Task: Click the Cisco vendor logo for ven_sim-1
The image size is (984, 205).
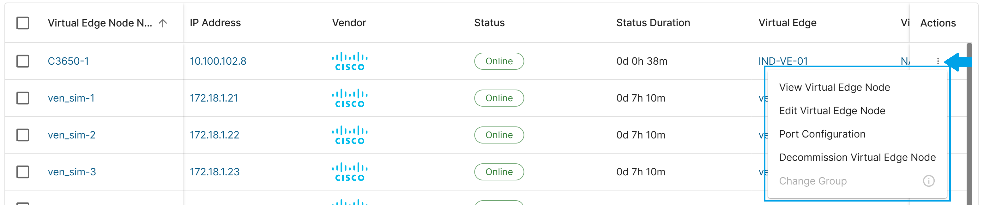Action: tap(349, 98)
